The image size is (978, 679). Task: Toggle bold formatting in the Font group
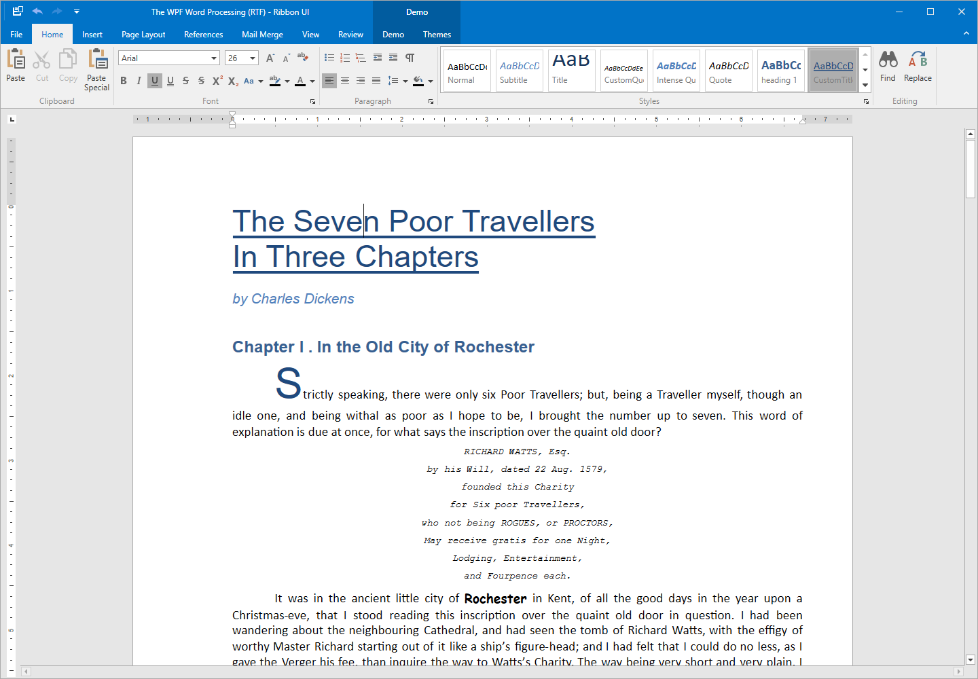click(x=124, y=80)
